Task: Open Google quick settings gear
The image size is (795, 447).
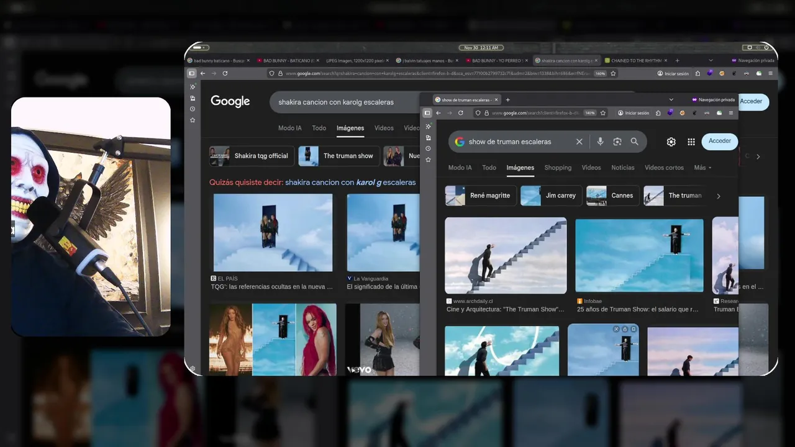Action: tap(671, 142)
